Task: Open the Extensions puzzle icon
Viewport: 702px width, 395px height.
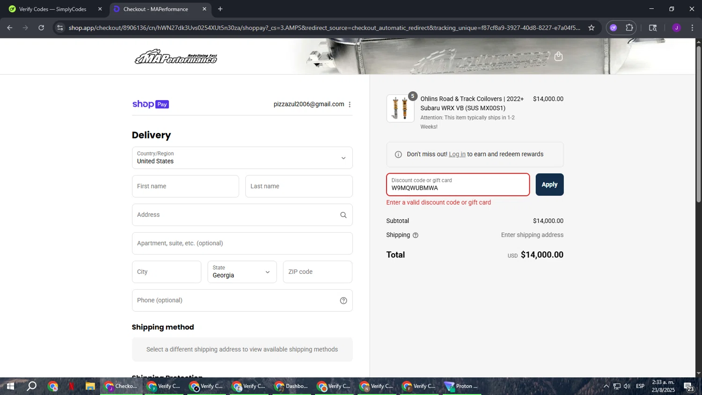Action: 629,28
